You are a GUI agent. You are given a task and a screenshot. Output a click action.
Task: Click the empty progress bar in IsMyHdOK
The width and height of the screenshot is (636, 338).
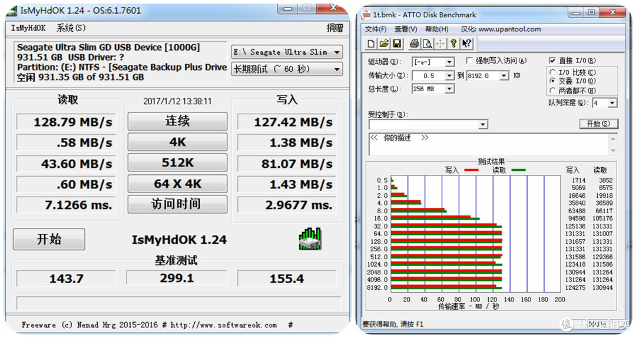click(178, 304)
